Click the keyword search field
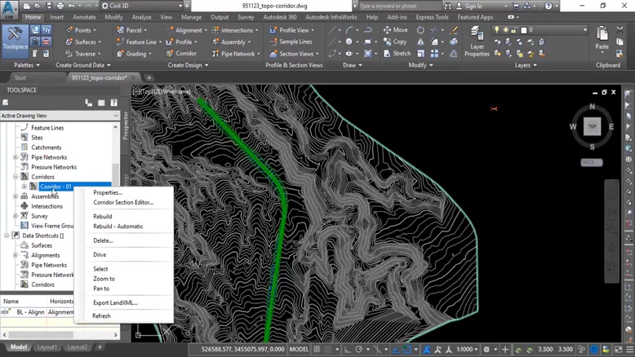 399,6
